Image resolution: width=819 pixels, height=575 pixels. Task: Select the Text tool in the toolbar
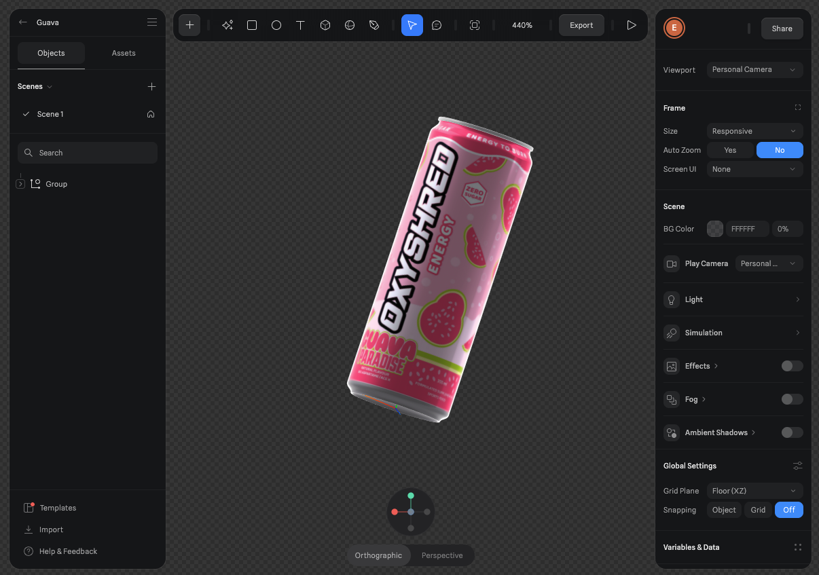300,25
